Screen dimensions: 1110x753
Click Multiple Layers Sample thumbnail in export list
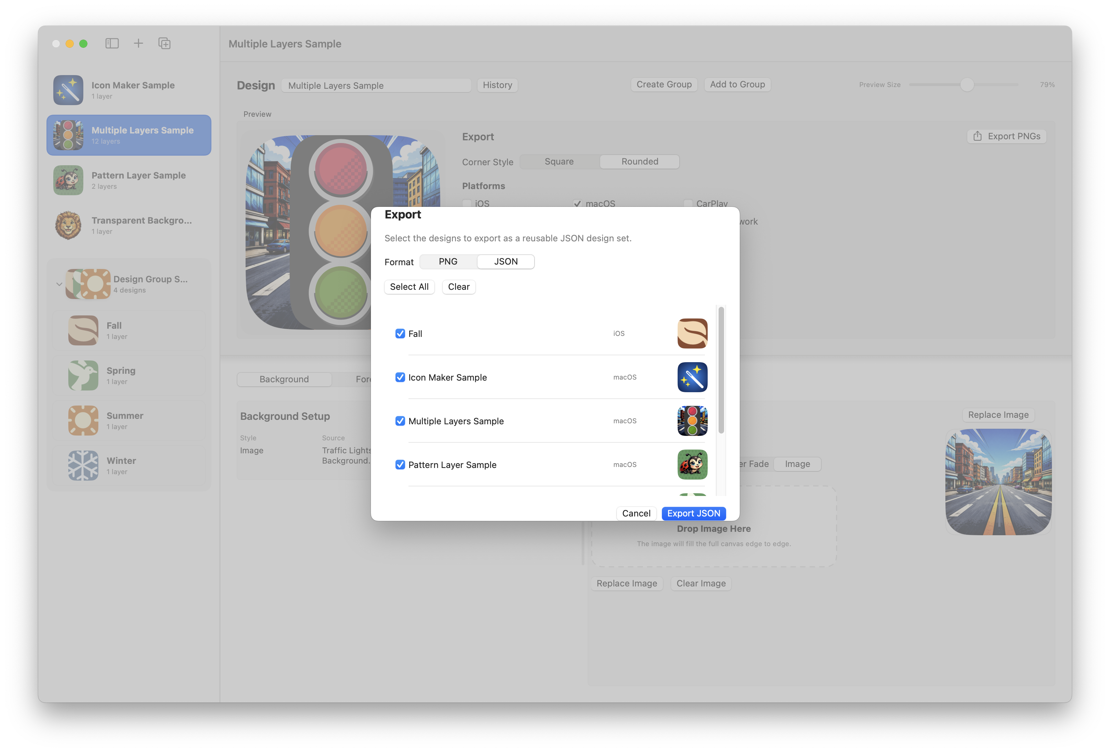tap(692, 421)
